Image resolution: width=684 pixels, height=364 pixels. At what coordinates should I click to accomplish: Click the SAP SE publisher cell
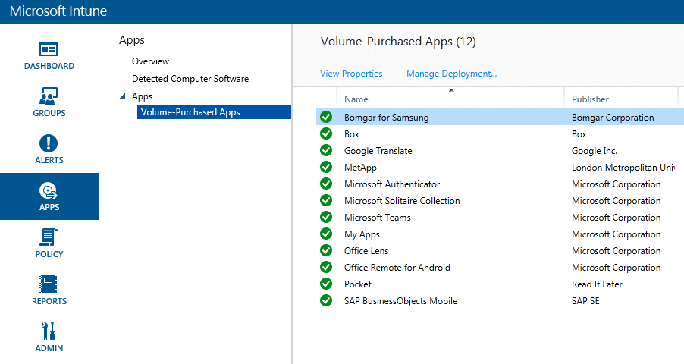(x=585, y=301)
